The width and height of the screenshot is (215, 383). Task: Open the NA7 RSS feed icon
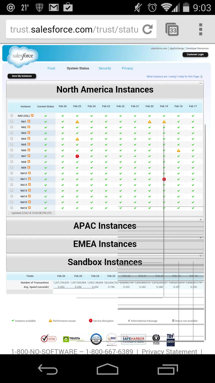click(x=29, y=156)
